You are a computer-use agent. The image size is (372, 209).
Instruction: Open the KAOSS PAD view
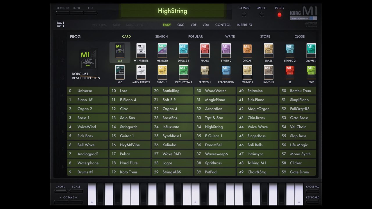pos(312,191)
